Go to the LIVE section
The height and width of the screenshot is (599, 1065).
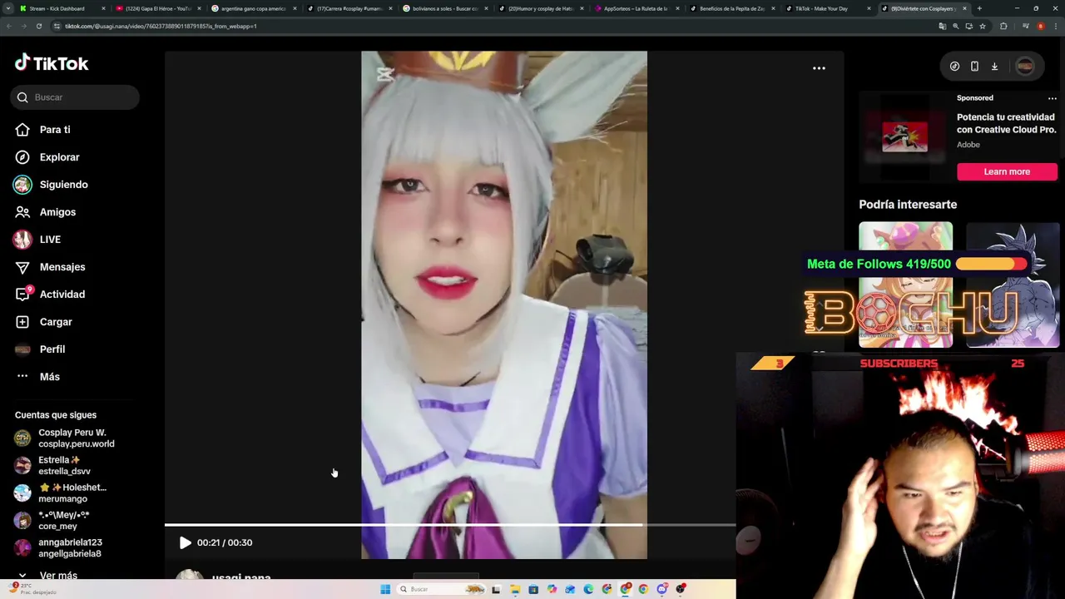50,240
